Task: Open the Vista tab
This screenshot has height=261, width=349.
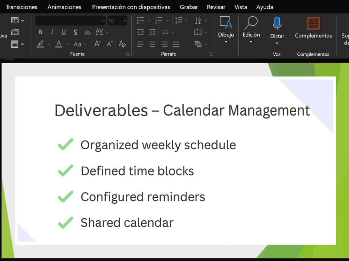Action: coord(240,7)
